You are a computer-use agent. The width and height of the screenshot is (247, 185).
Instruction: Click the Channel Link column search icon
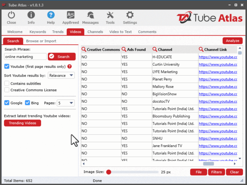coord(201,49)
